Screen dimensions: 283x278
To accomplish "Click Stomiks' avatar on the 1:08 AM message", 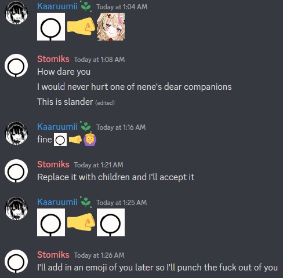I will click(x=16, y=65).
